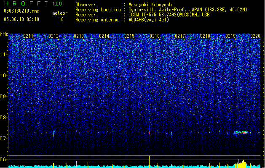265x168 pixels.
Task: Click the ICOM IC-575 receiver text
Action: [x=169, y=15]
